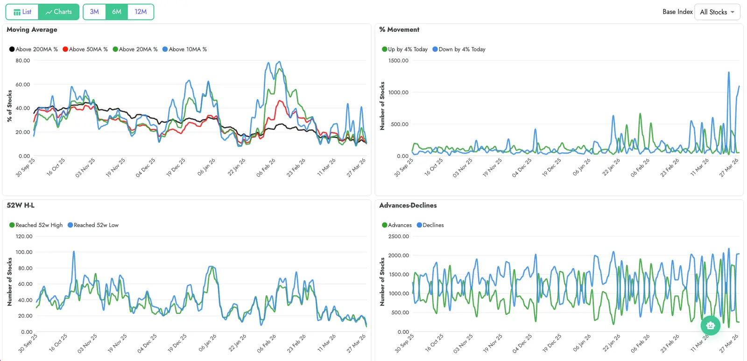
Task: Click the table icon in List button
Action: pos(17,12)
